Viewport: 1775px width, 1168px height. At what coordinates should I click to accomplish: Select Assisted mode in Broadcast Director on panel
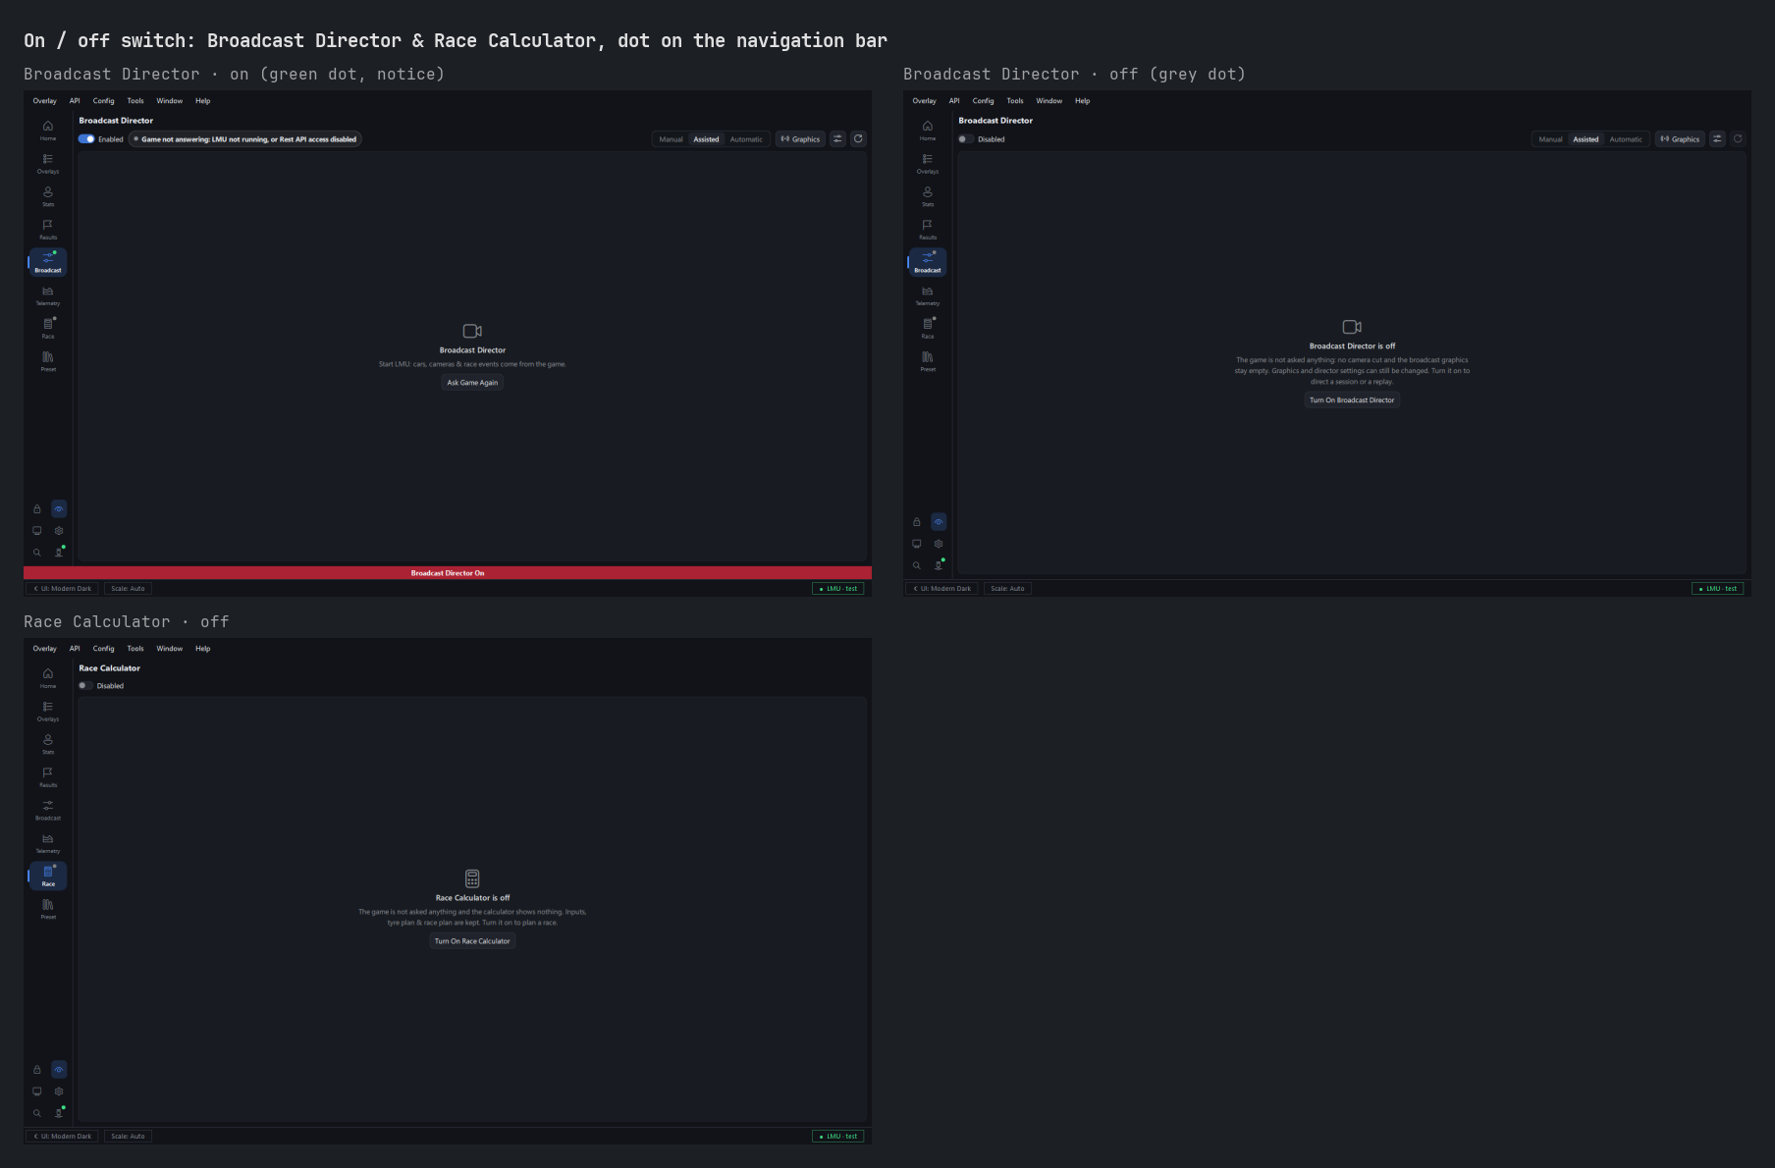pos(706,139)
